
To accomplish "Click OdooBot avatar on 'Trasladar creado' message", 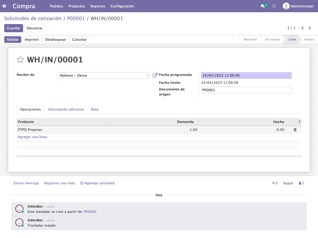I will [x=19, y=222].
